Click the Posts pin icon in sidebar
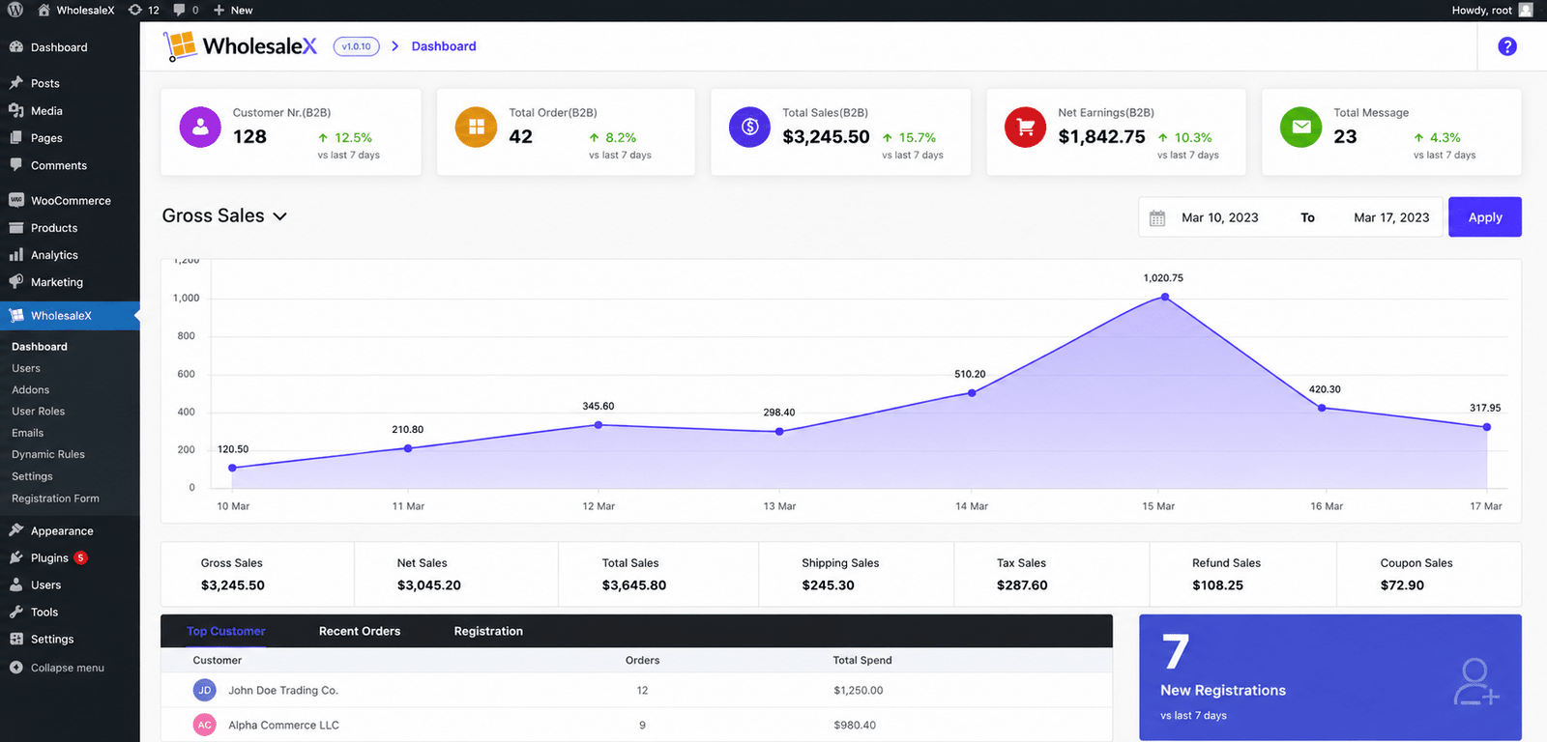Viewport: 1547px width, 742px height. pos(16,83)
